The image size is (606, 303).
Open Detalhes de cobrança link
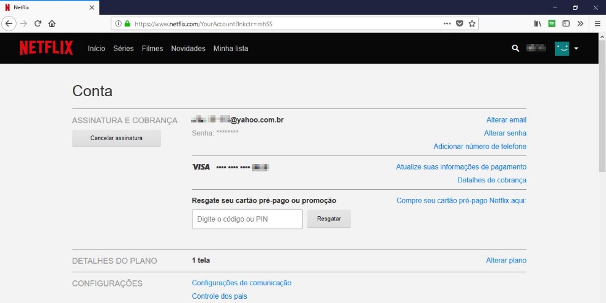pyautogui.click(x=492, y=180)
